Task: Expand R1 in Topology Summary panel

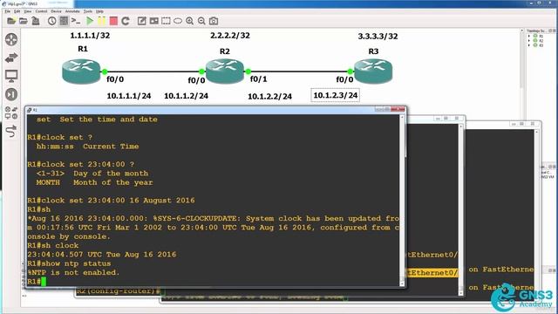Action: [x=529, y=36]
